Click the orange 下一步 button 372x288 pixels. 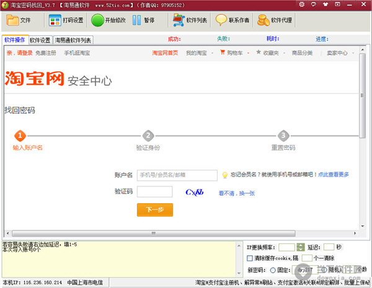pos(155,210)
